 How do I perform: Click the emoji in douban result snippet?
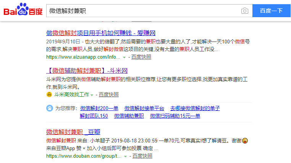[245, 141]
